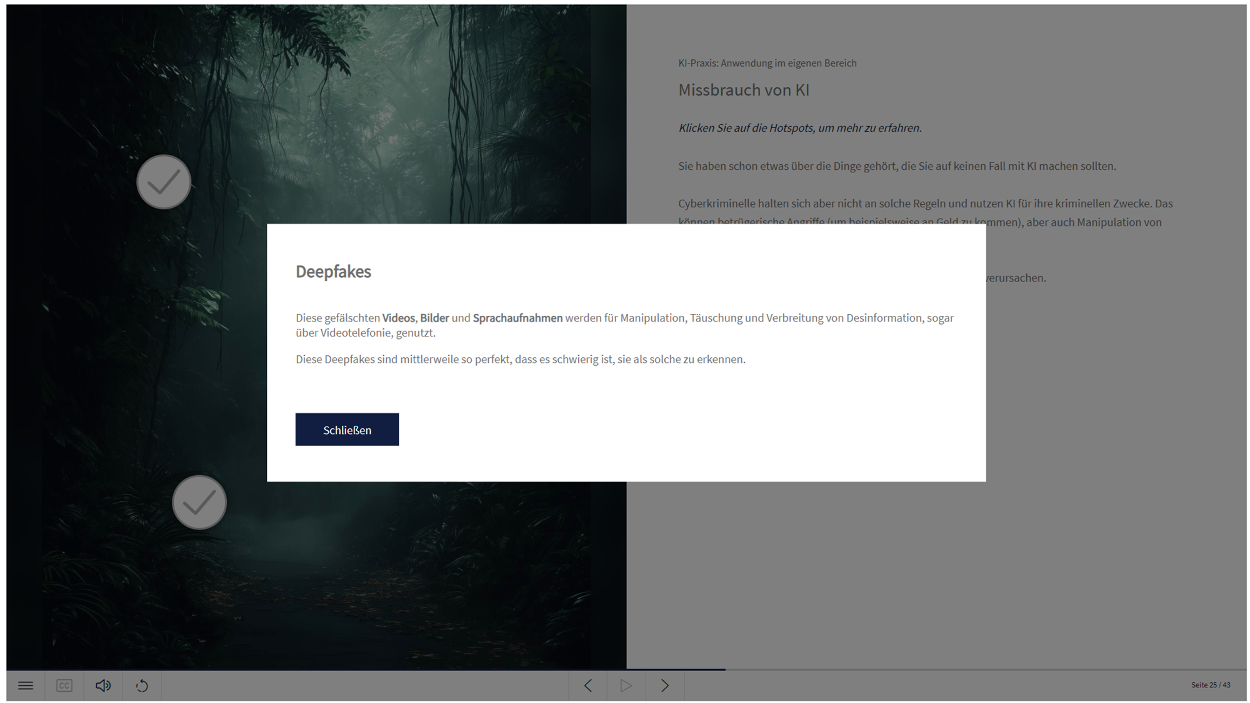Select the upper checkmark hotspot on image
The height and width of the screenshot is (703, 1250).
pos(164,182)
